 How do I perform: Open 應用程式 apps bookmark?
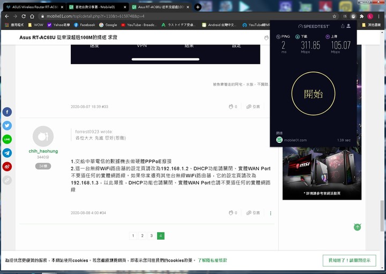pos(14,25)
